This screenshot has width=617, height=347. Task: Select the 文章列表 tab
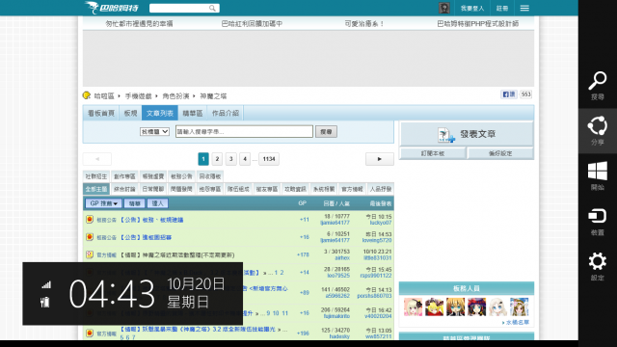pyautogui.click(x=160, y=114)
